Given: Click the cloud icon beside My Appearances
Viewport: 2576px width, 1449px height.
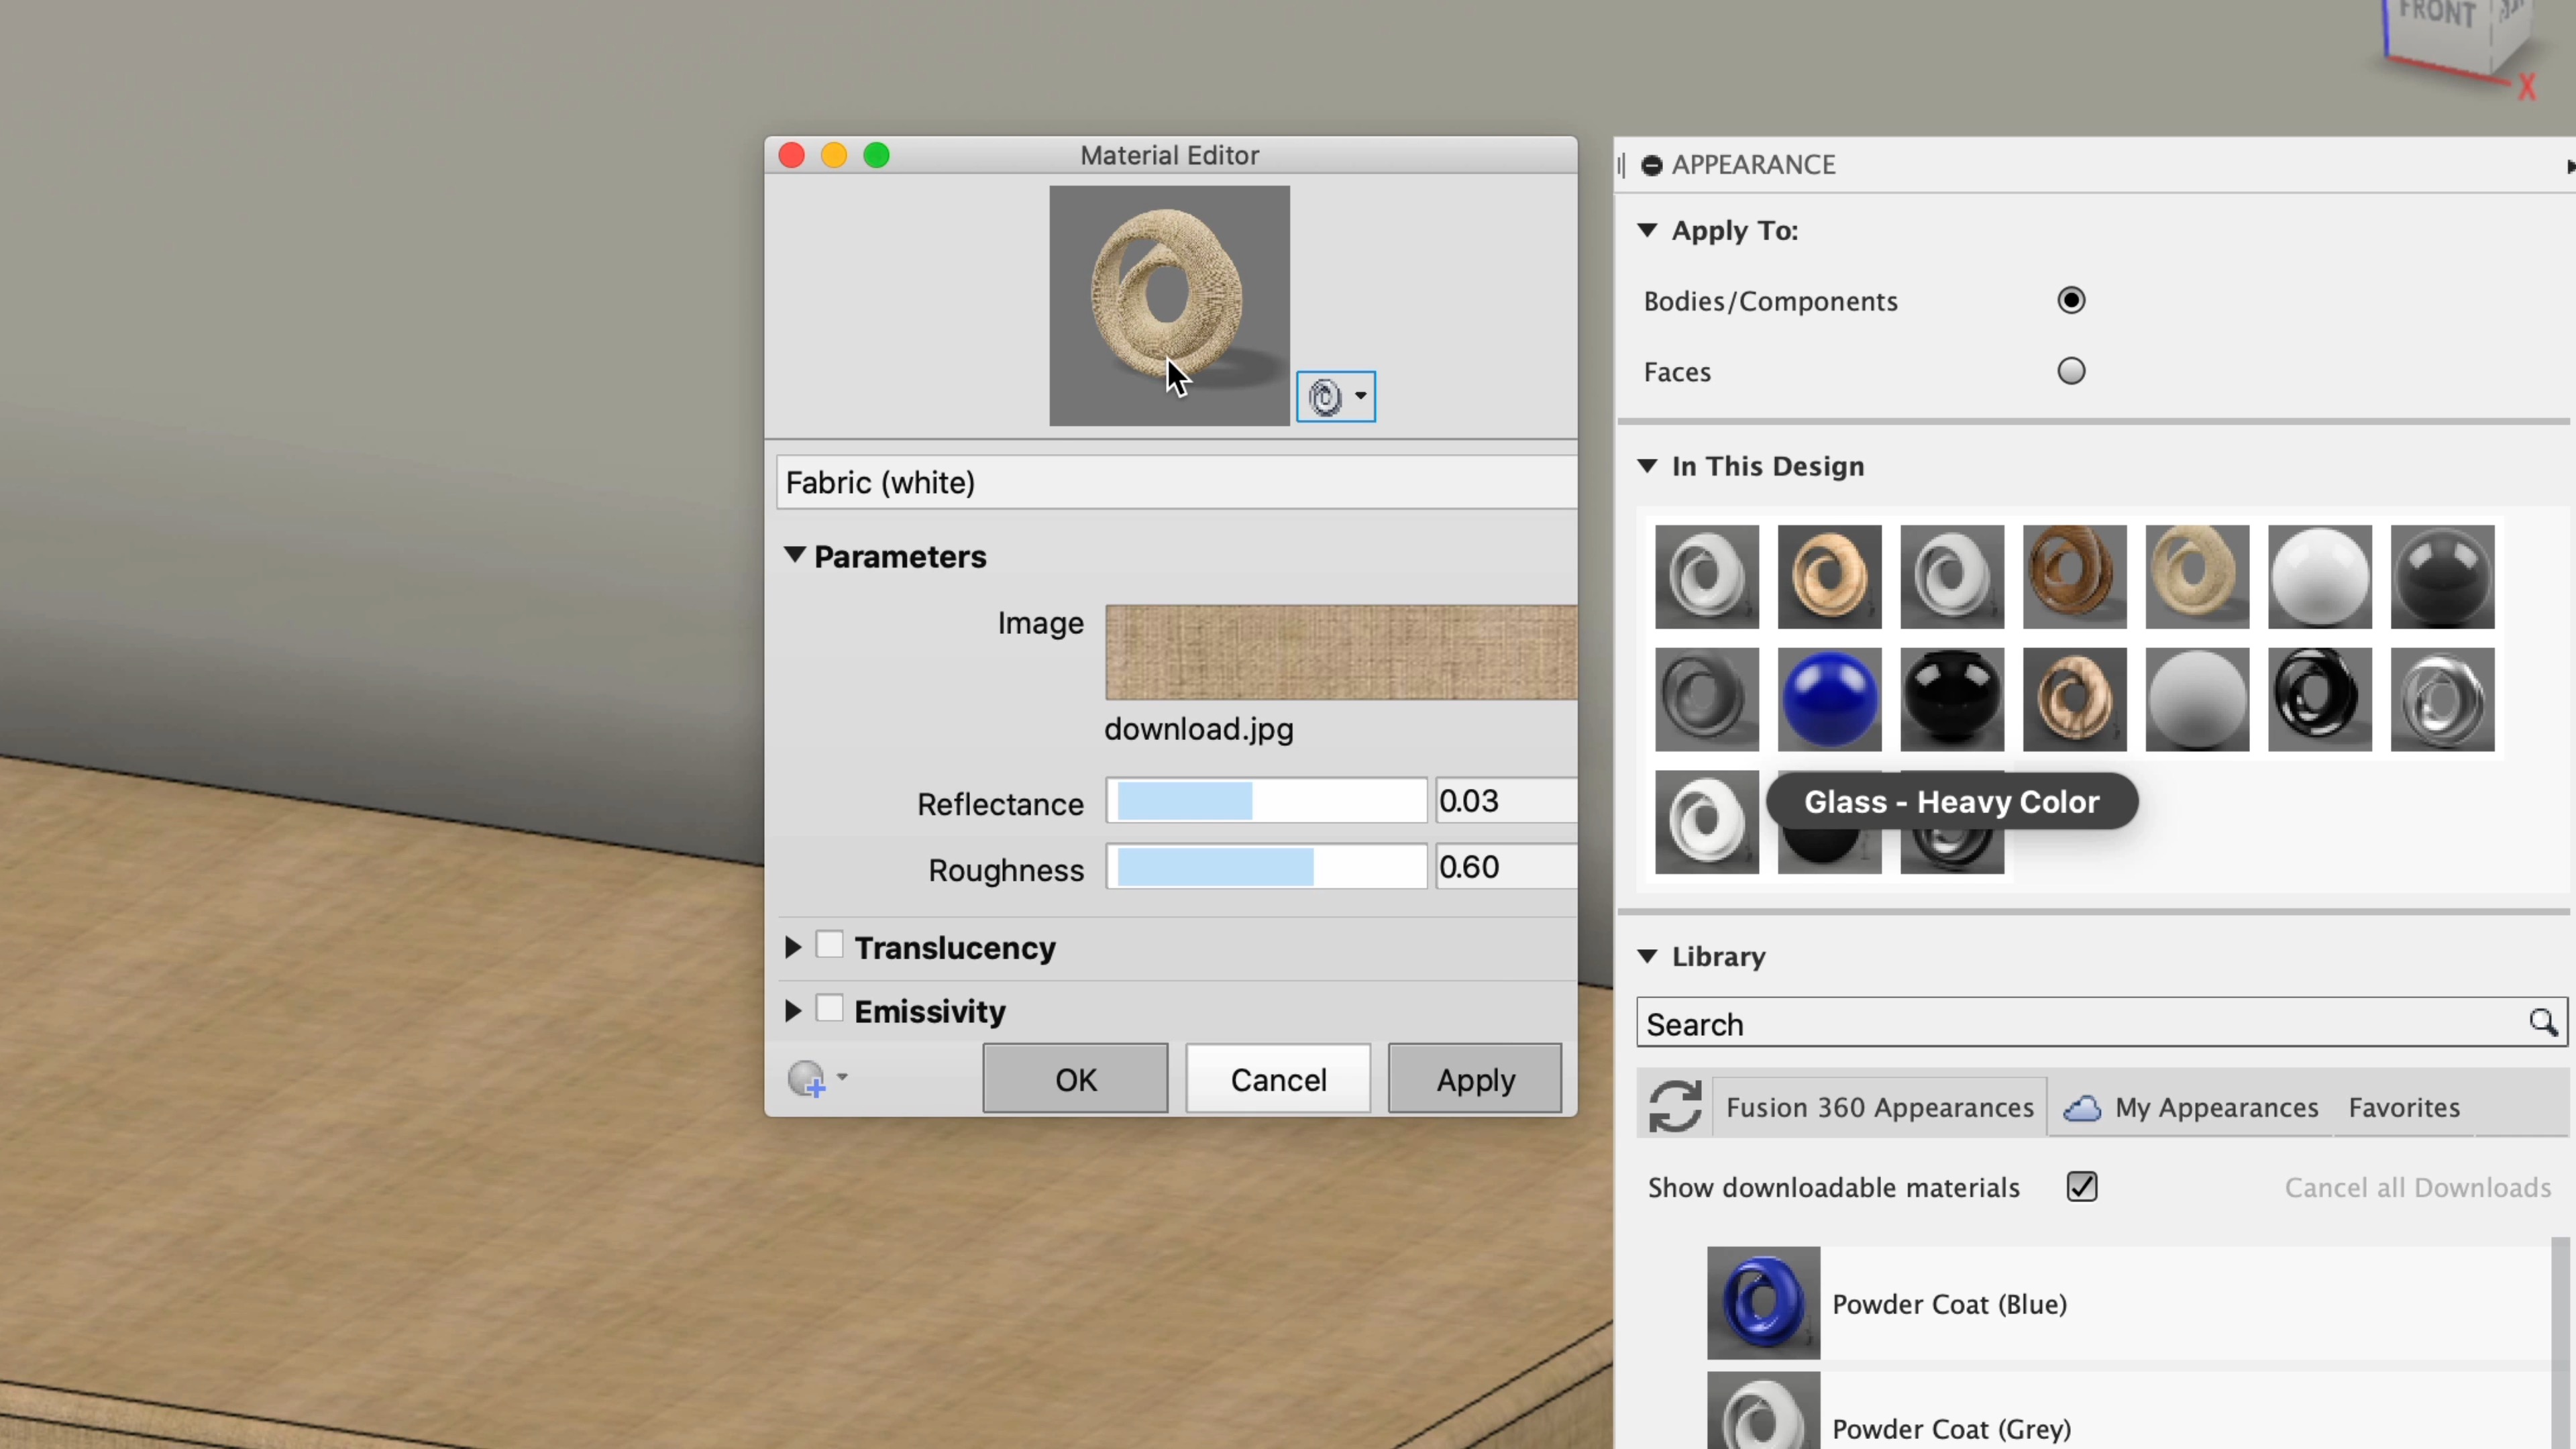Looking at the screenshot, I should pyautogui.click(x=2083, y=1107).
